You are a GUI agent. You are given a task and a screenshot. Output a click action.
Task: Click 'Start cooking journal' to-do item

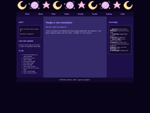30,73
